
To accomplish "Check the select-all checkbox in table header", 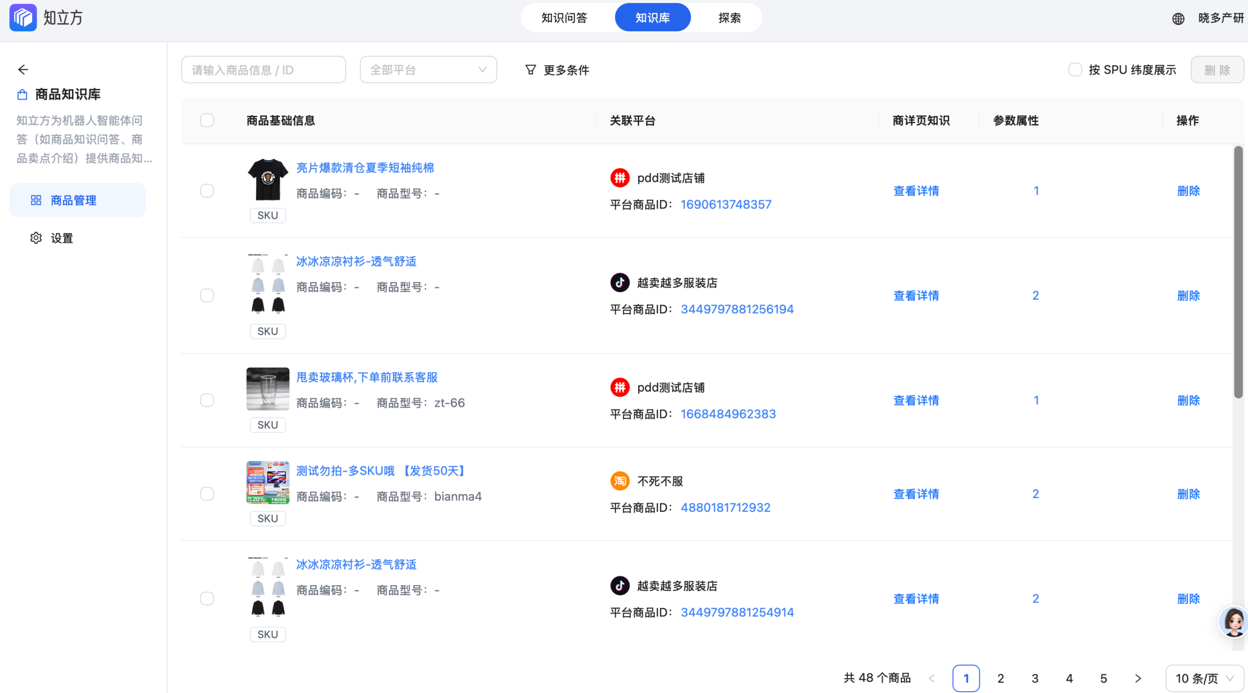I will 207,120.
